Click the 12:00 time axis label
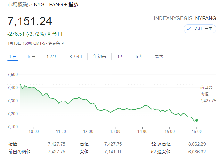Screen dimensions: 222x159 (x=88, y=131)
